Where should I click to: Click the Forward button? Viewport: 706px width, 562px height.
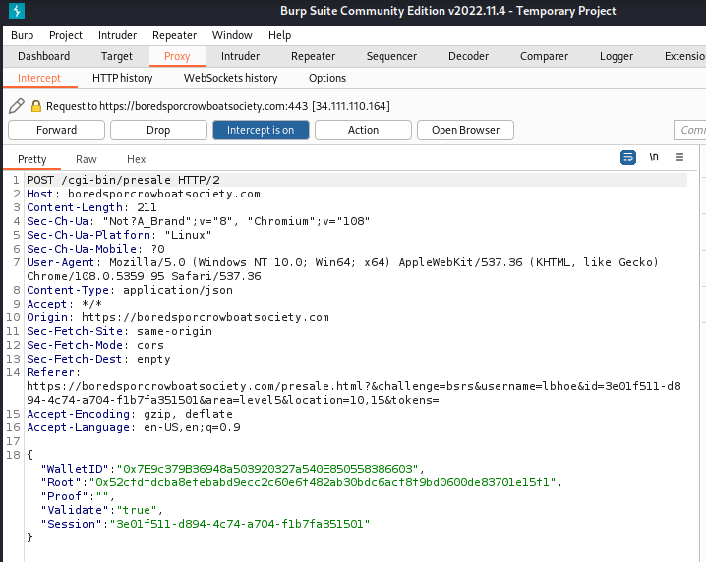pyautogui.click(x=56, y=130)
